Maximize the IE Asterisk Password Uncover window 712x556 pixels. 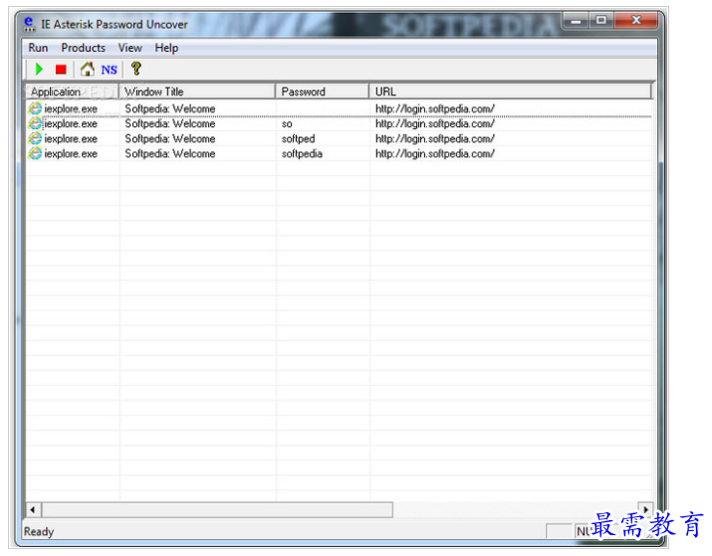[x=601, y=21]
